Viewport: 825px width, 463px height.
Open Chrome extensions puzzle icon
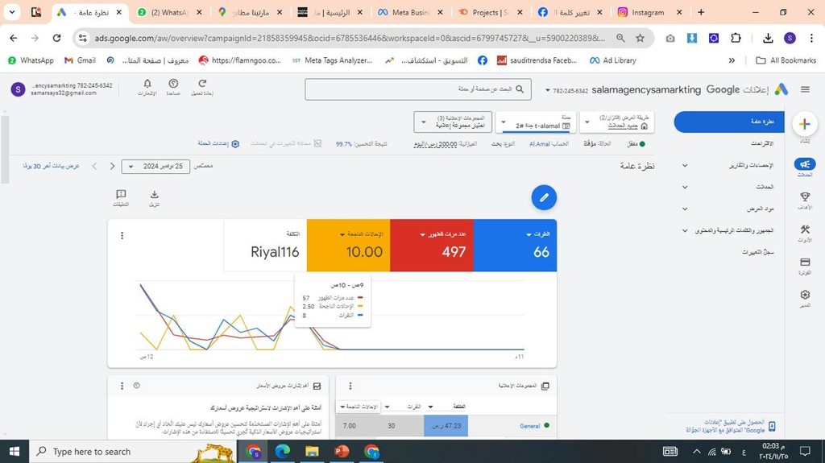pos(736,38)
